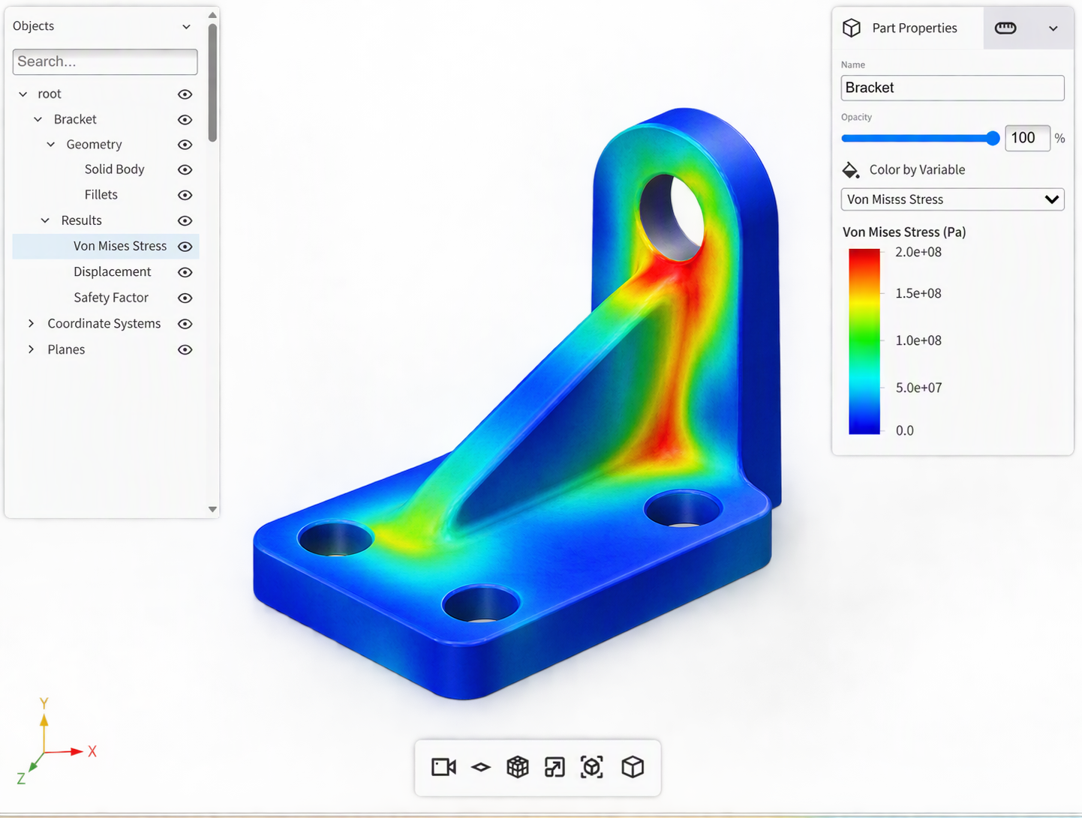1082x818 pixels.
Task: Select the Safety Factor result item
Action: pos(111,298)
